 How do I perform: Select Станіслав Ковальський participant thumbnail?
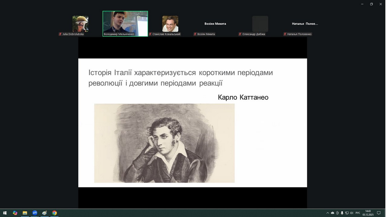170,24
